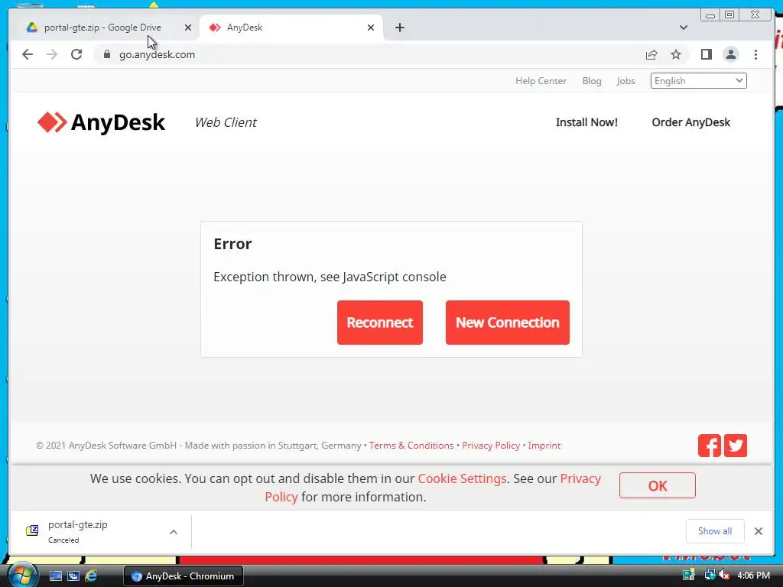Screen dimensions: 783x587
Task: Click the padlock site info icon
Action: 107,54
